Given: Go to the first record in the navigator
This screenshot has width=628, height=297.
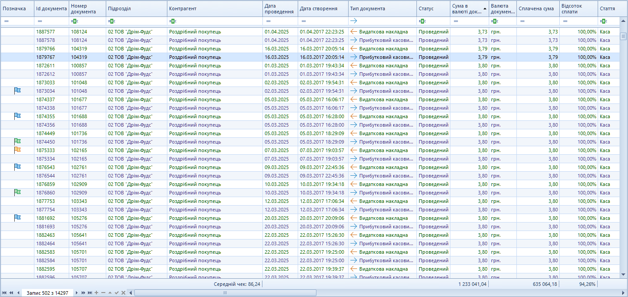Looking at the screenshot, I should (x=4, y=293).
